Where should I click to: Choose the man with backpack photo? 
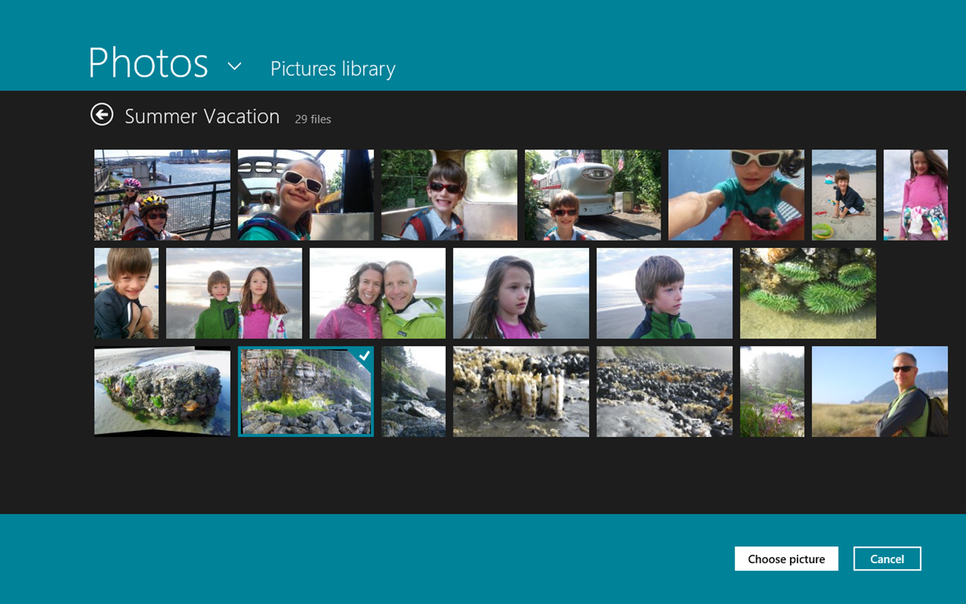click(x=880, y=392)
